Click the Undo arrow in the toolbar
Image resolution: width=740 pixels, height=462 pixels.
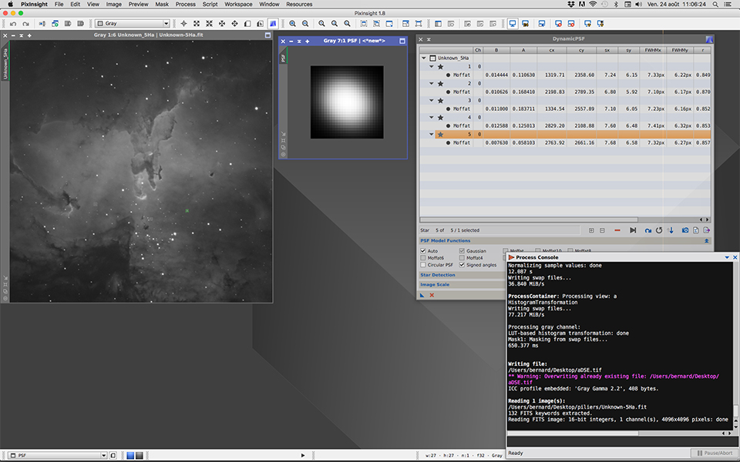[14, 24]
